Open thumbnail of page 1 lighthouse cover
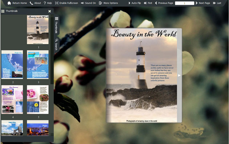229x144 pixels. pos(38,30)
